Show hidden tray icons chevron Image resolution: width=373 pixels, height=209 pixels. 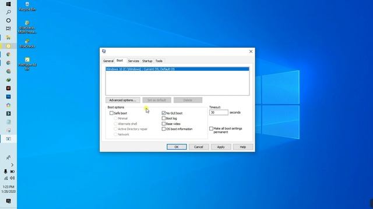(12, 165)
